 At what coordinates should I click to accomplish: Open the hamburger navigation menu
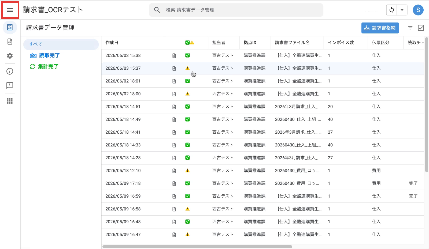(10, 10)
